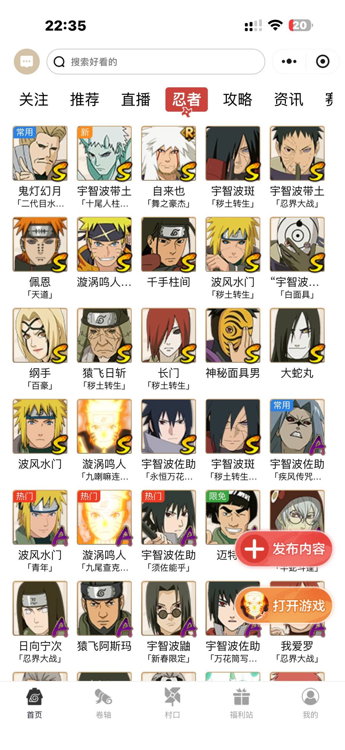Select the 关注 tab

pyautogui.click(x=34, y=99)
